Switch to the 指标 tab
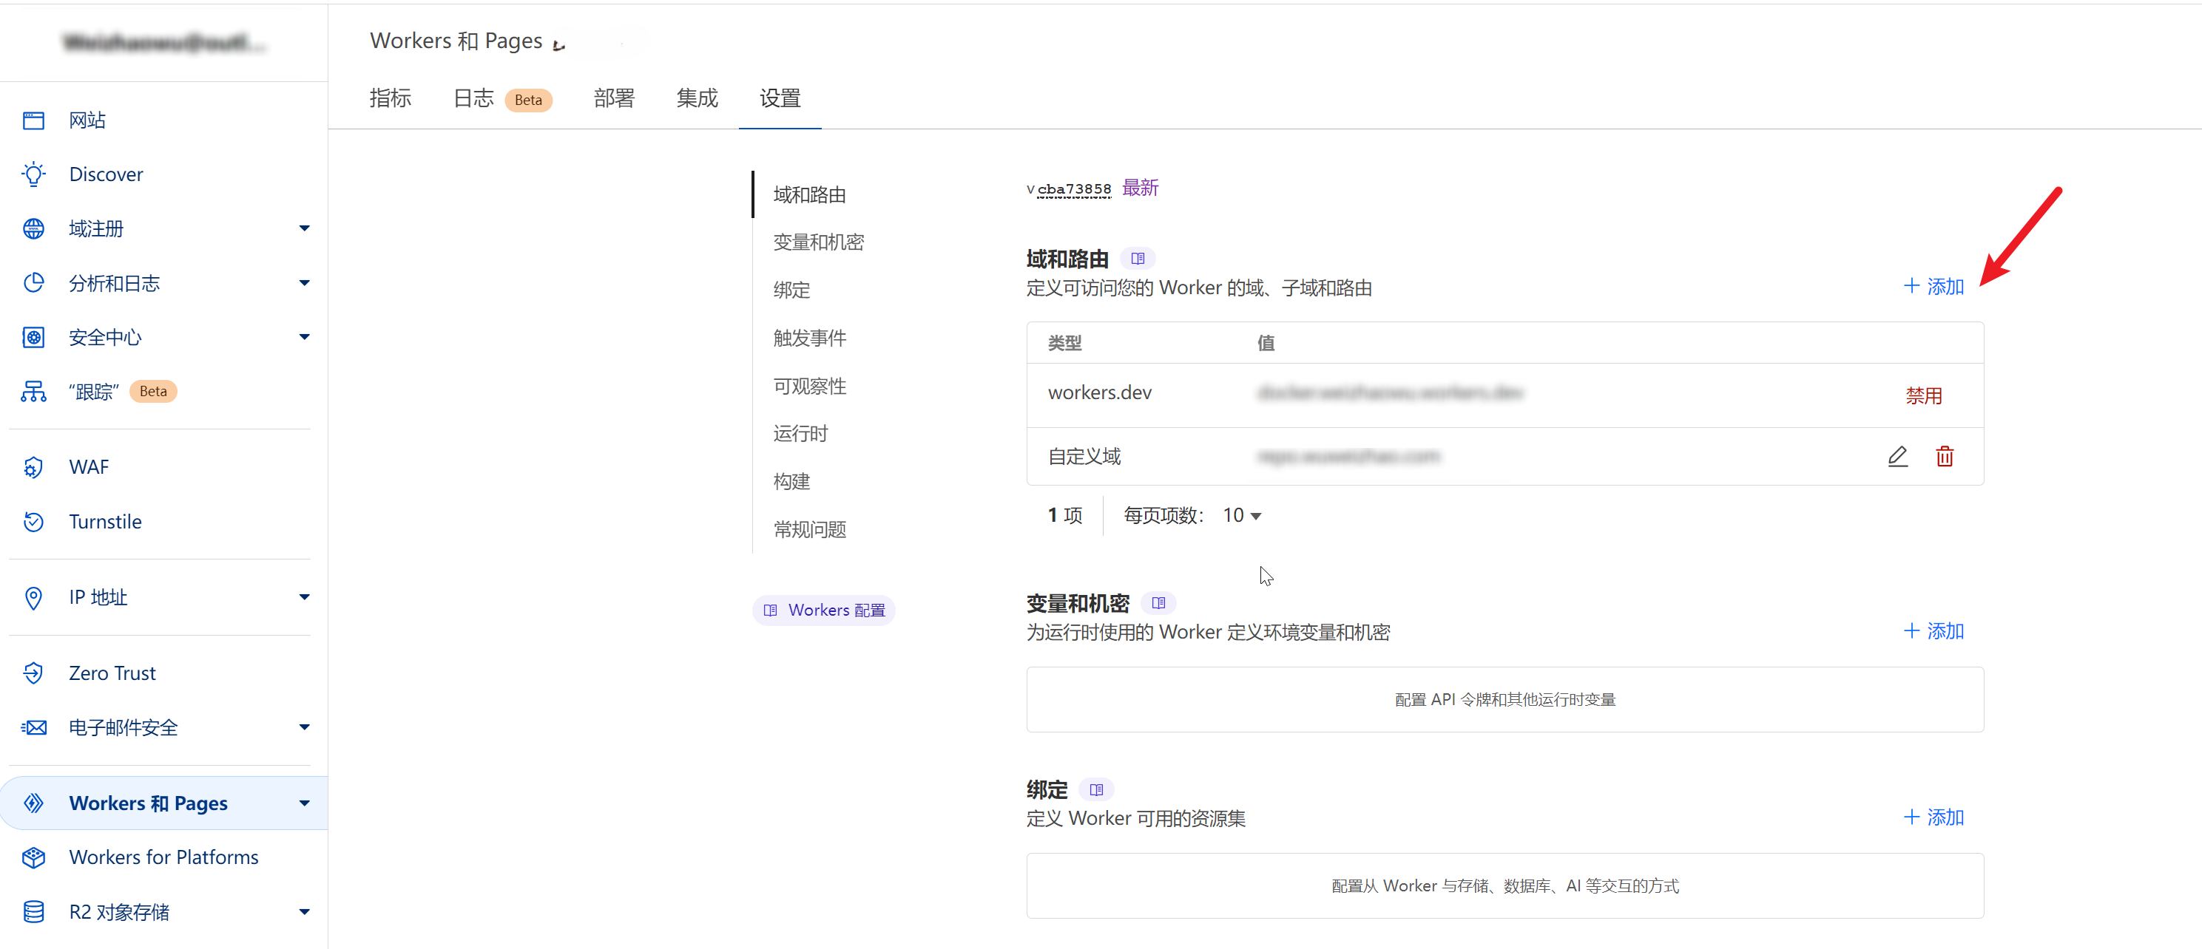This screenshot has width=2202, height=949. (390, 98)
